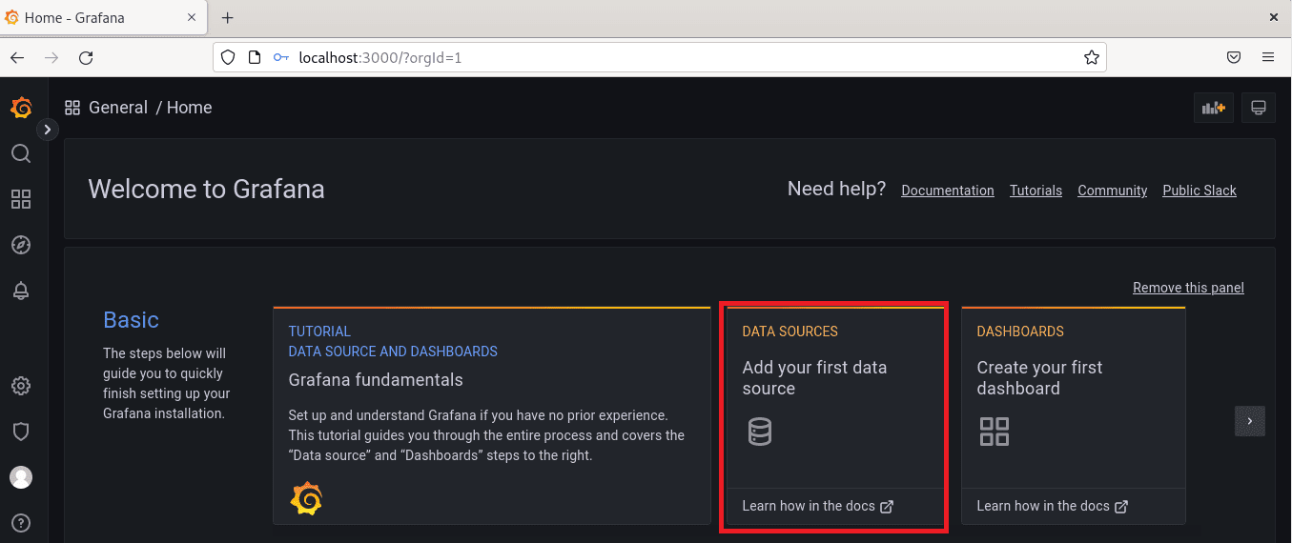Bookmark this page with the star icon
Screen dimensions: 1292x543
point(1092,57)
